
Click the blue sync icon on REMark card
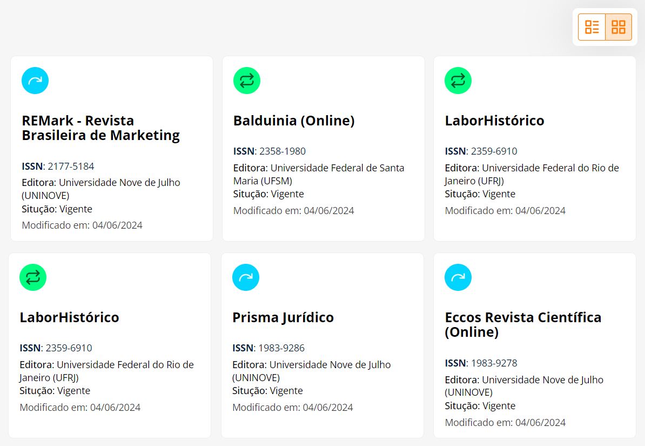tap(35, 80)
